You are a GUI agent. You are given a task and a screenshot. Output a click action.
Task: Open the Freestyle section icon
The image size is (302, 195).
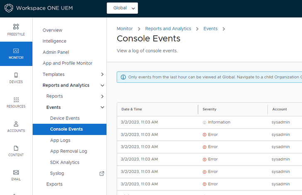coord(16,26)
